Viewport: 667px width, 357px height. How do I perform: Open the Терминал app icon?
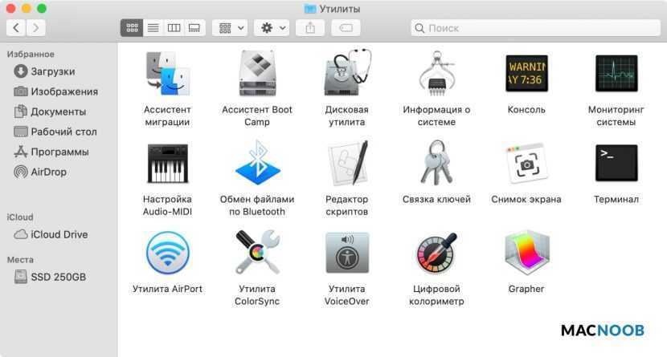tap(616, 164)
